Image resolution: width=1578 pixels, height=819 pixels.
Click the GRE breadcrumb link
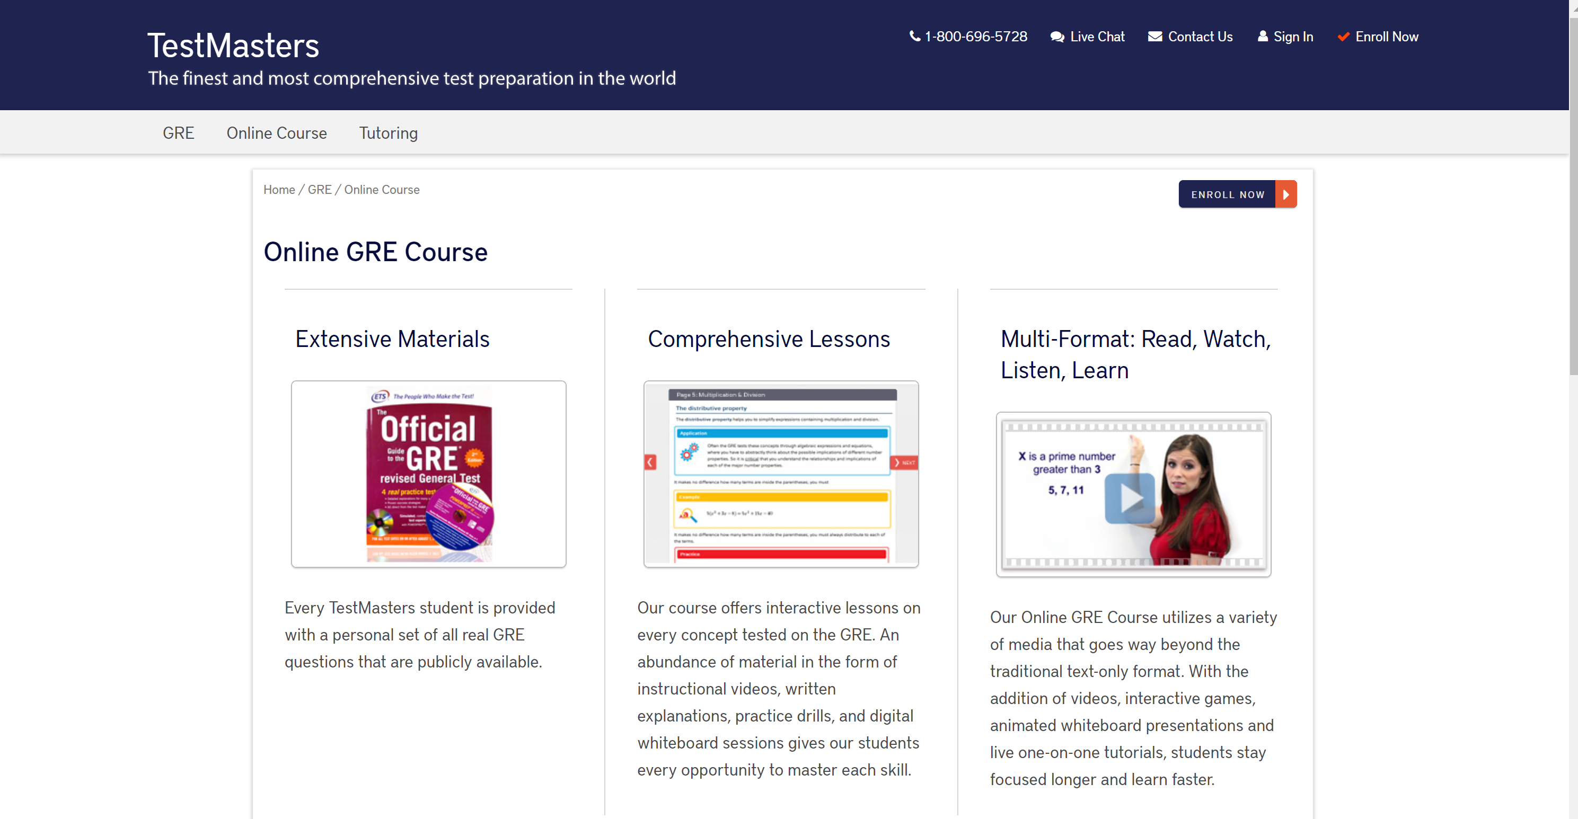tap(319, 190)
